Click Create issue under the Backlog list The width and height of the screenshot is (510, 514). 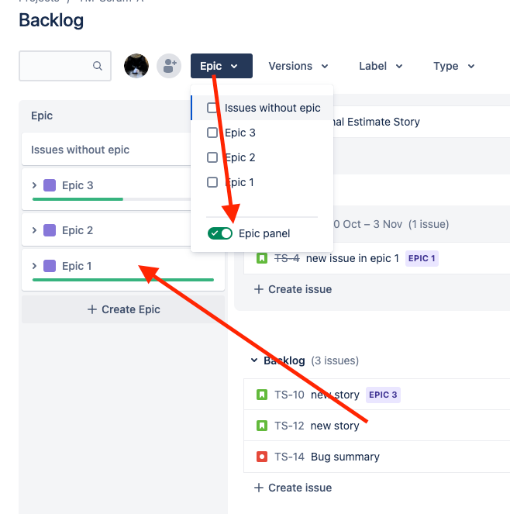[293, 488]
